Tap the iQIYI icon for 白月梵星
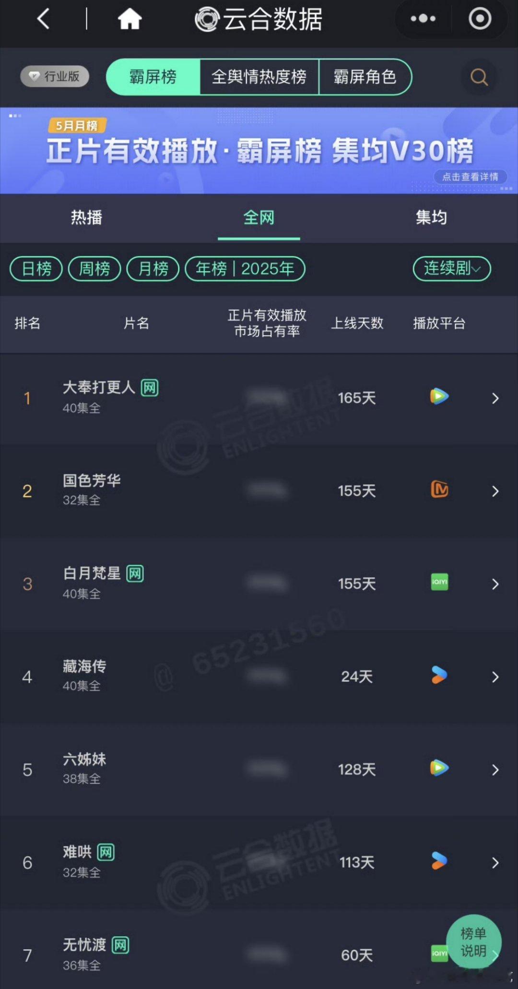This screenshot has height=989, width=518. point(439,582)
